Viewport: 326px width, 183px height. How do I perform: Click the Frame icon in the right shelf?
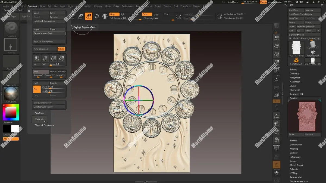coord(277,115)
